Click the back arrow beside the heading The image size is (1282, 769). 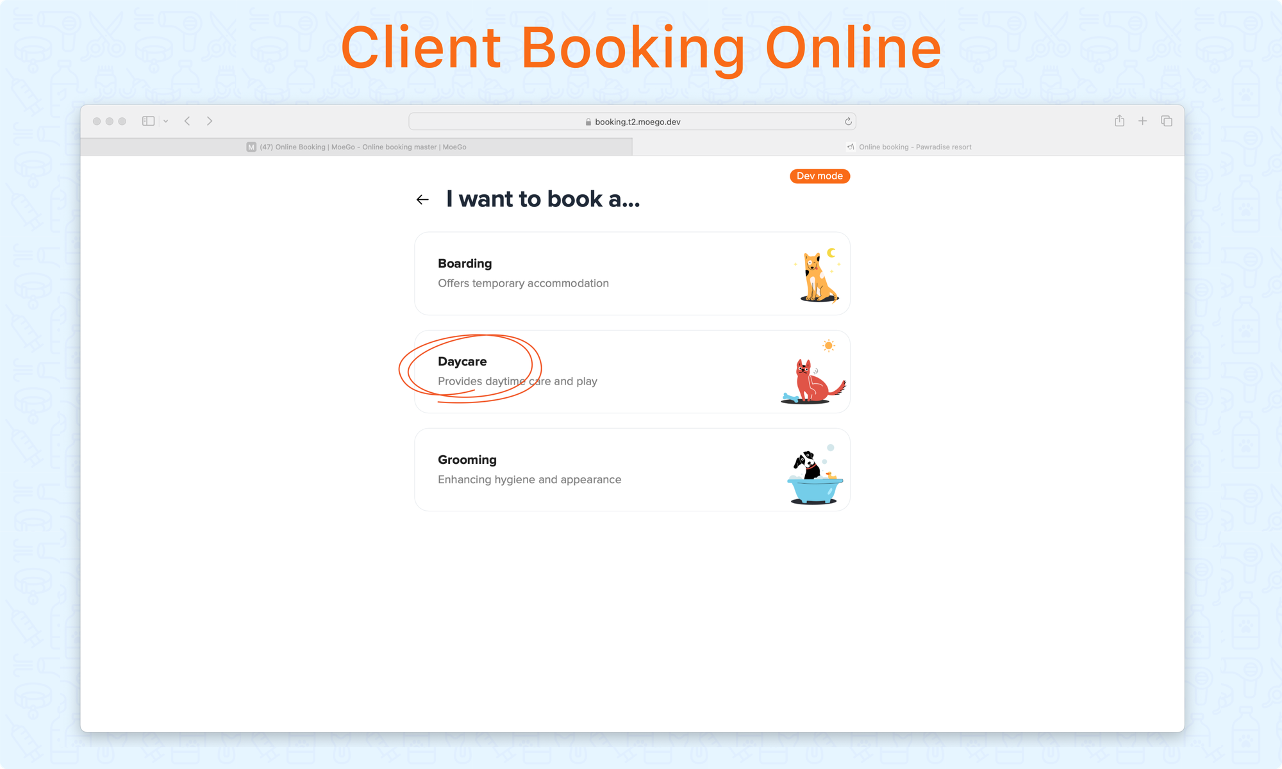[x=422, y=200]
